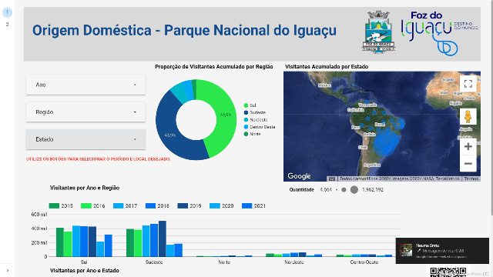
Task: Open the Estado dropdown filter
Action: (86, 139)
